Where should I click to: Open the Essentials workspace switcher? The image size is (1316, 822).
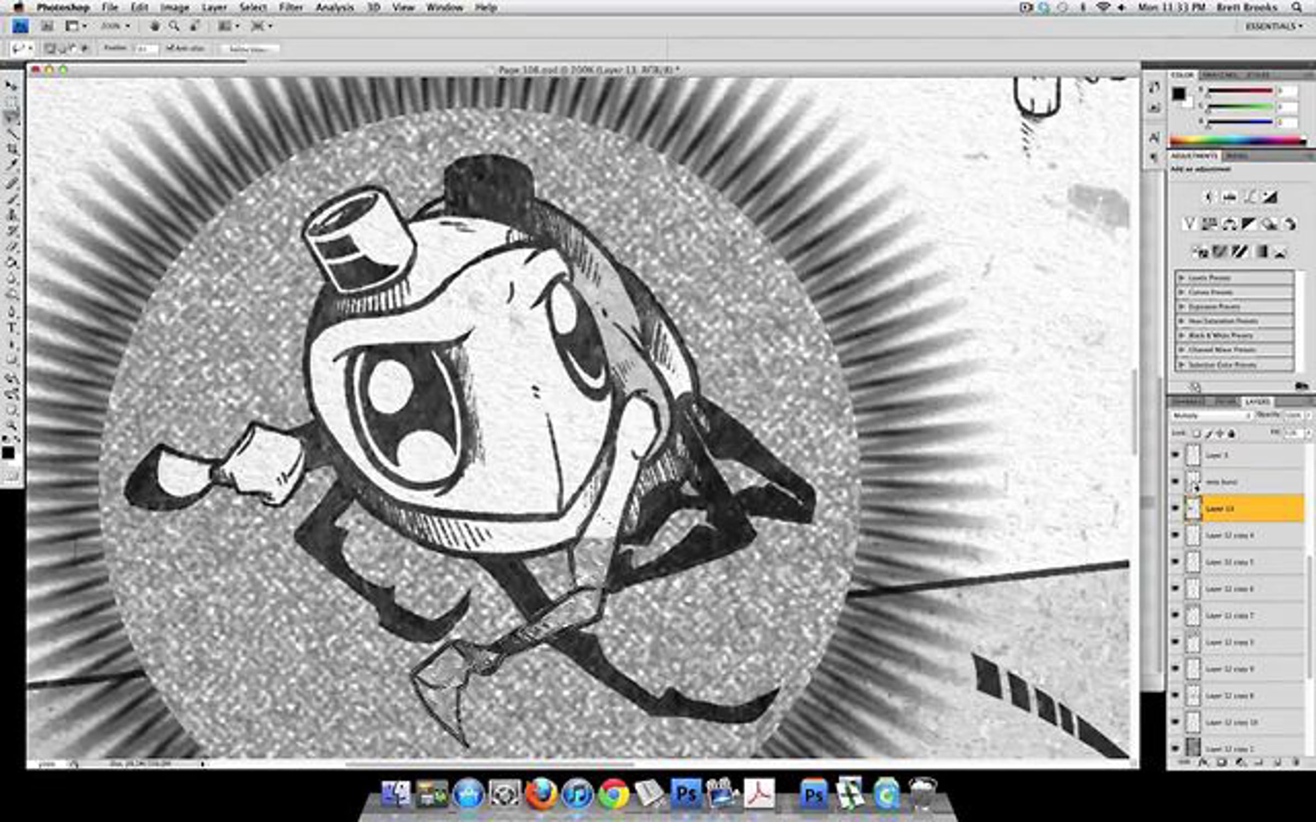(x=1274, y=26)
